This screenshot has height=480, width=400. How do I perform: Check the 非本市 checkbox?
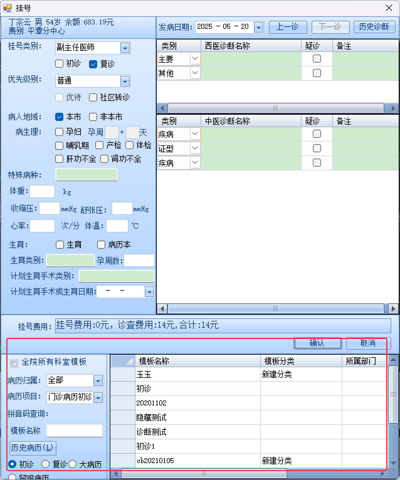tap(93, 117)
